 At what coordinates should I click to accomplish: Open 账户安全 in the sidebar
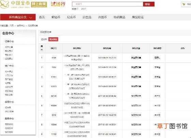coord(9,79)
